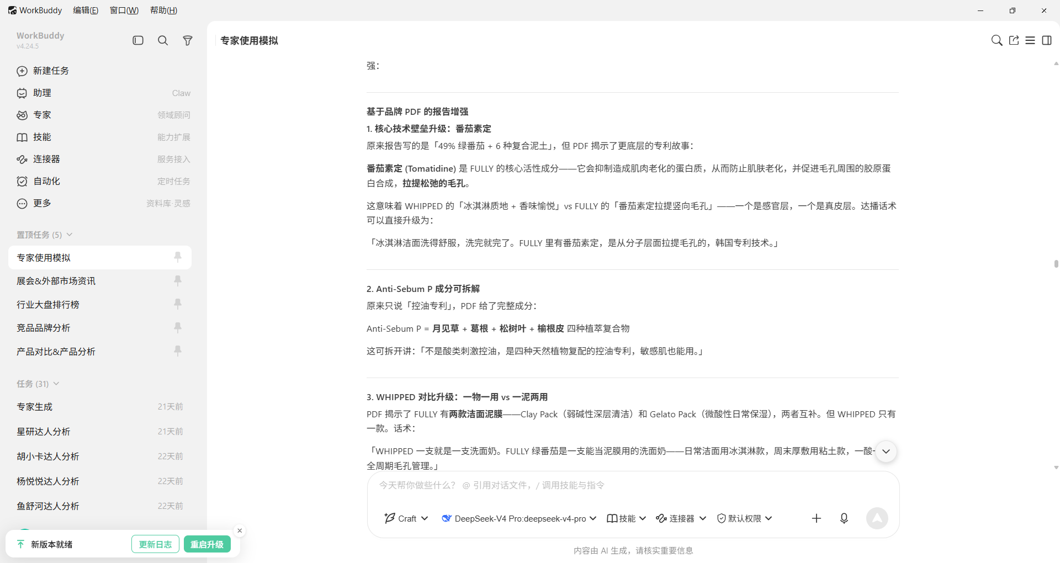1060x563 pixels.
Task: Unpin the 竞品品牌分析 task
Action: tap(178, 327)
